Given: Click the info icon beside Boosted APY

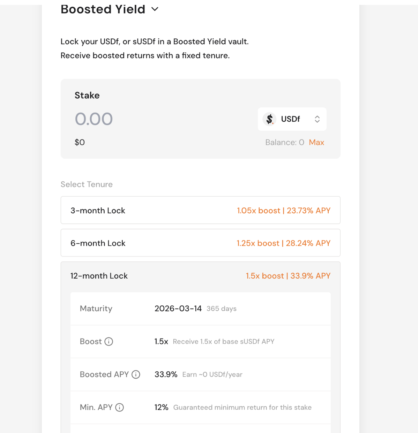Looking at the screenshot, I should click(136, 374).
